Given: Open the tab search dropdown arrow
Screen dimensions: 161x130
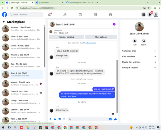Looking at the screenshot, I should (3, 3).
